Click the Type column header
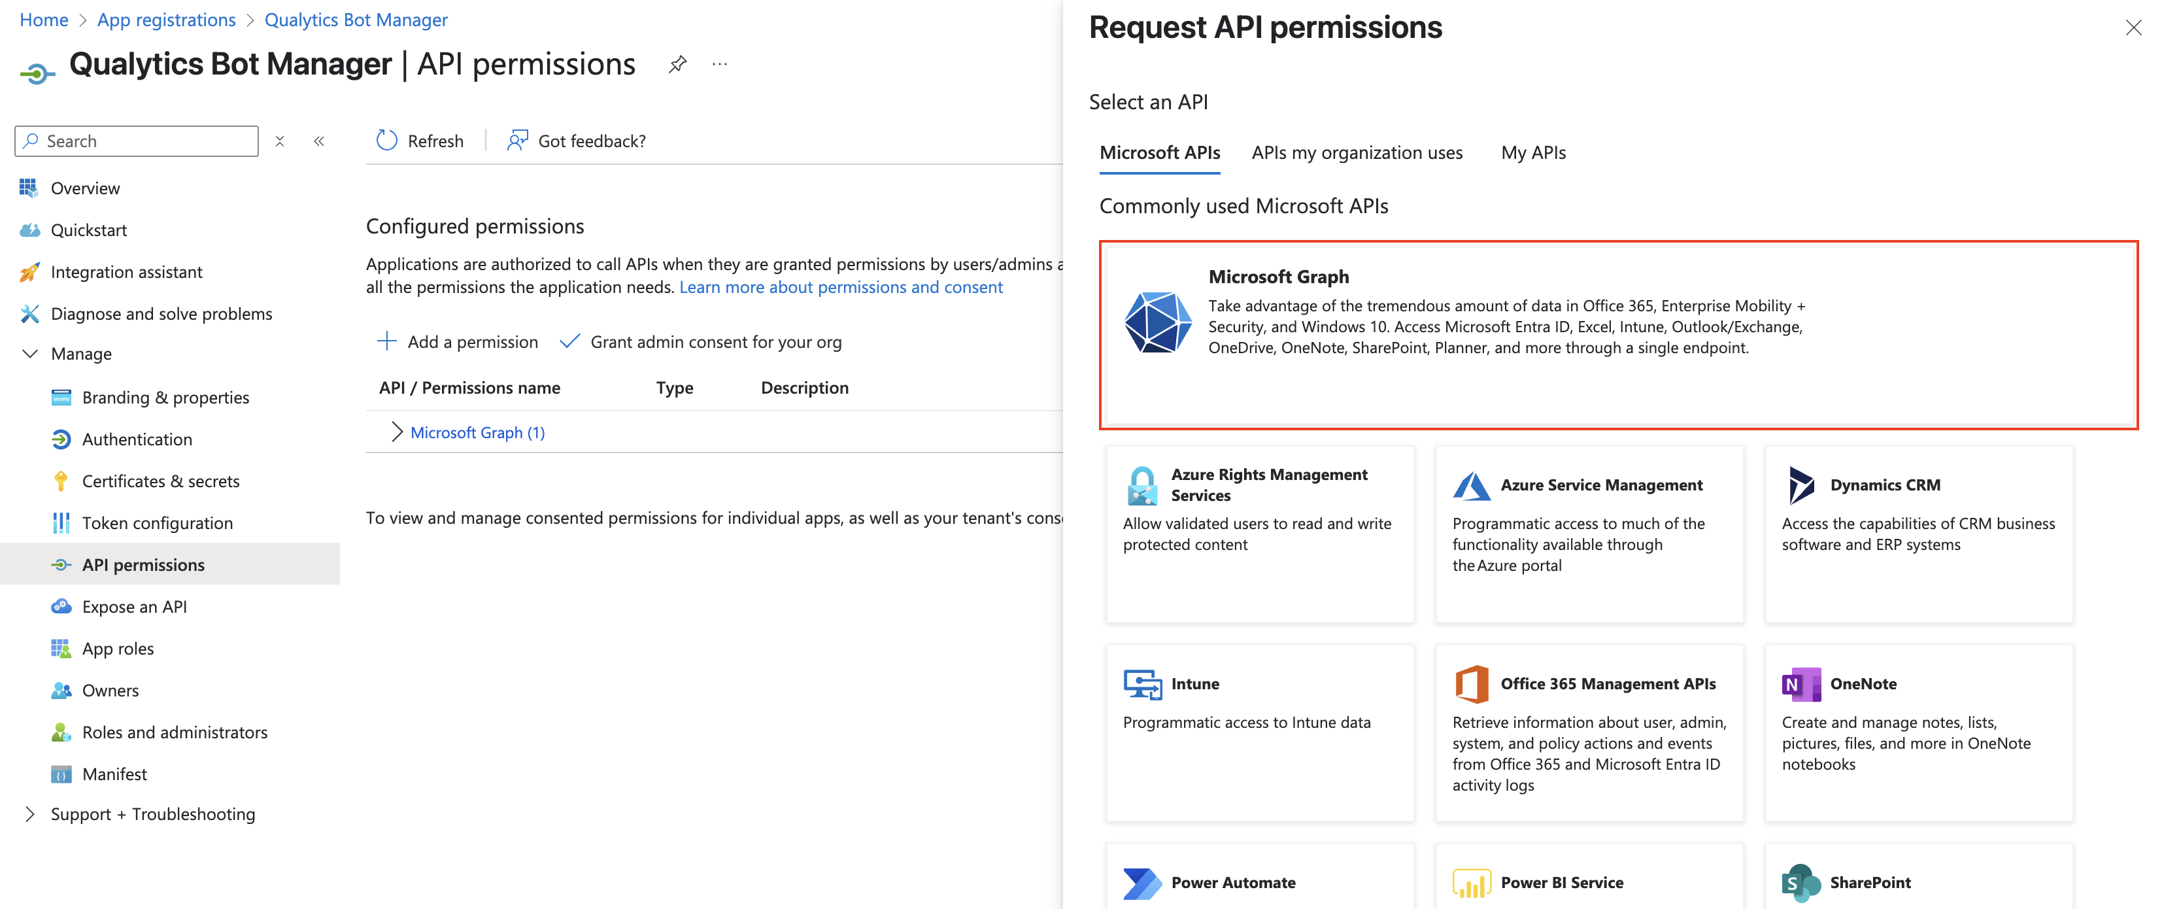This screenshot has height=909, width=2164. (x=675, y=388)
